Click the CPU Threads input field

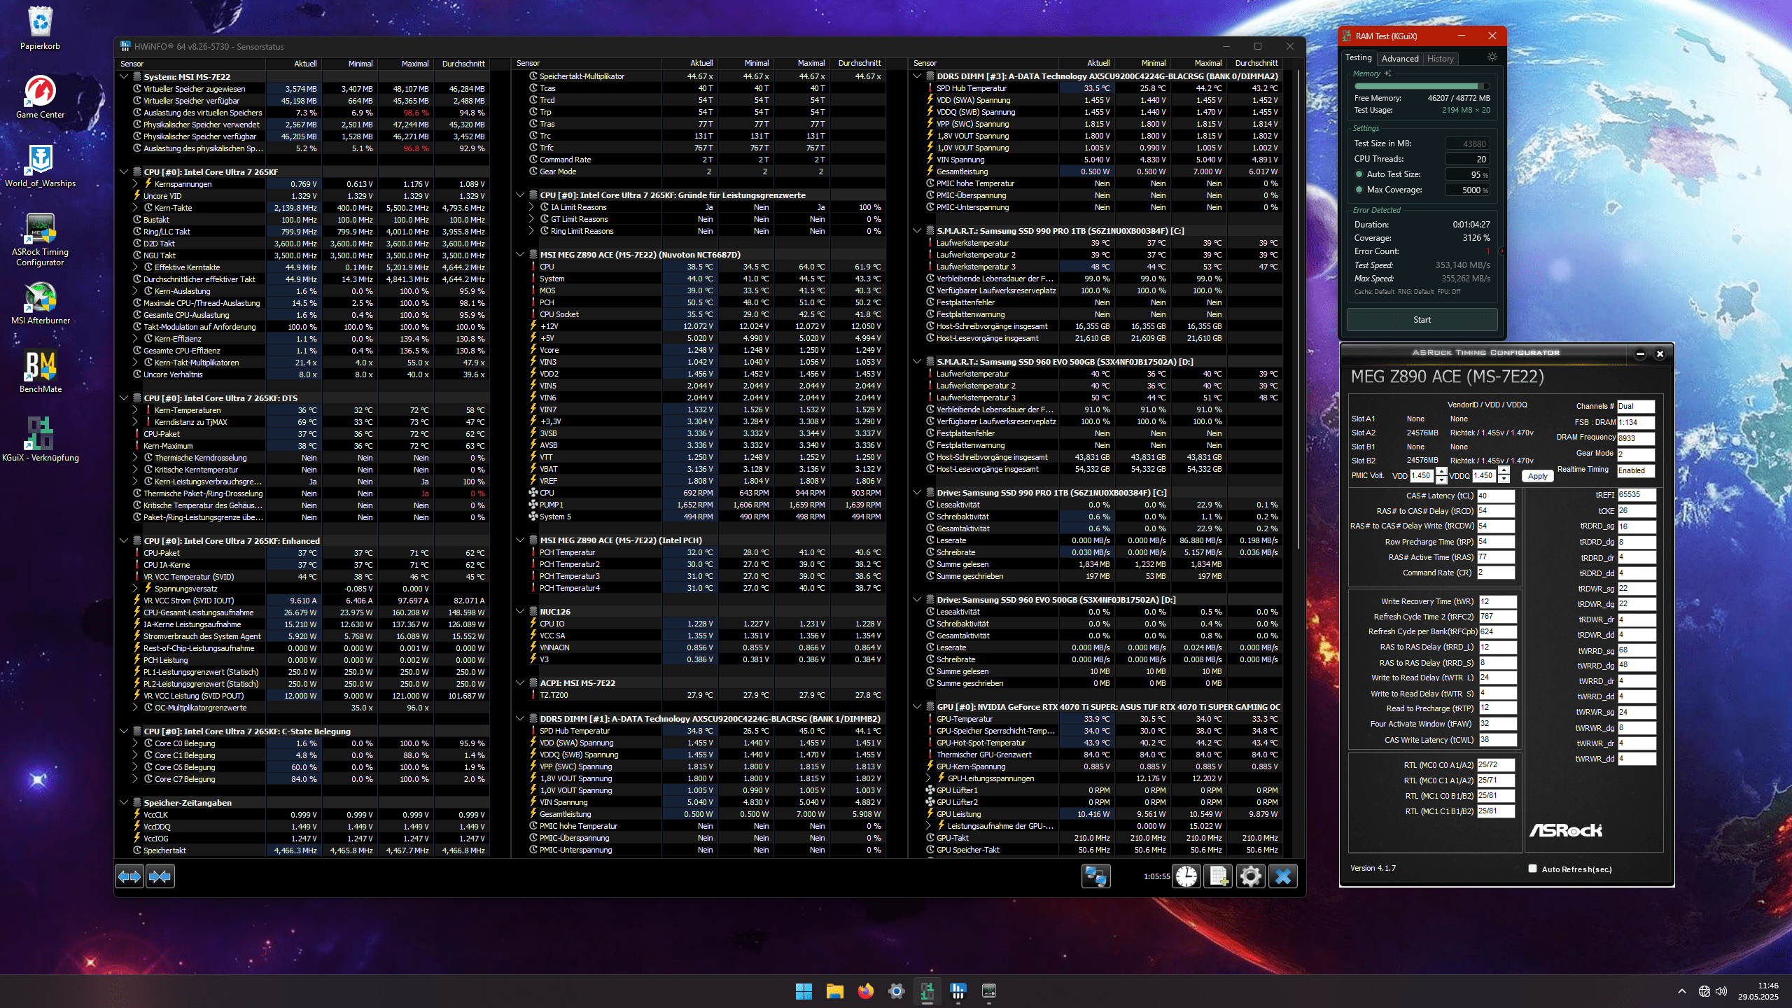click(1467, 160)
